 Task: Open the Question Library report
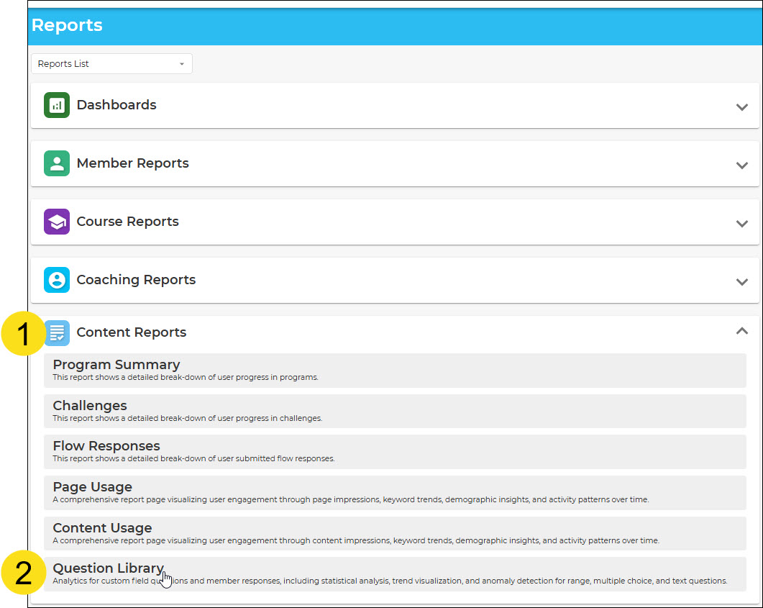[395, 574]
